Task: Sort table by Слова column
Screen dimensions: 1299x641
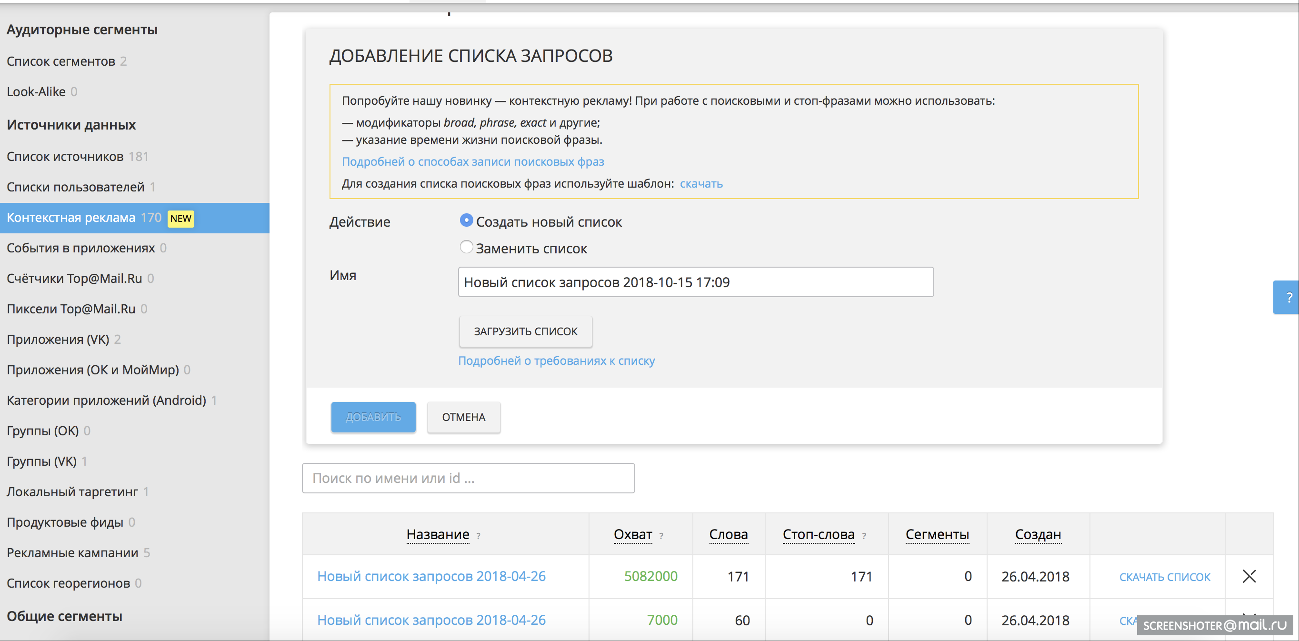Action: tap(728, 534)
